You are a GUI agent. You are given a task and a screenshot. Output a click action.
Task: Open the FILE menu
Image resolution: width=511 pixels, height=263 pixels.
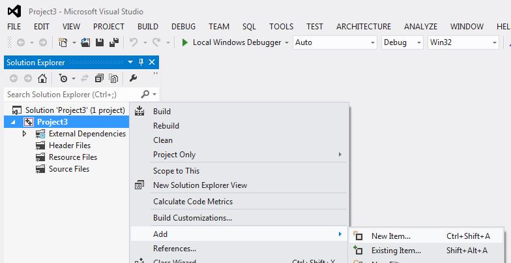[14, 26]
